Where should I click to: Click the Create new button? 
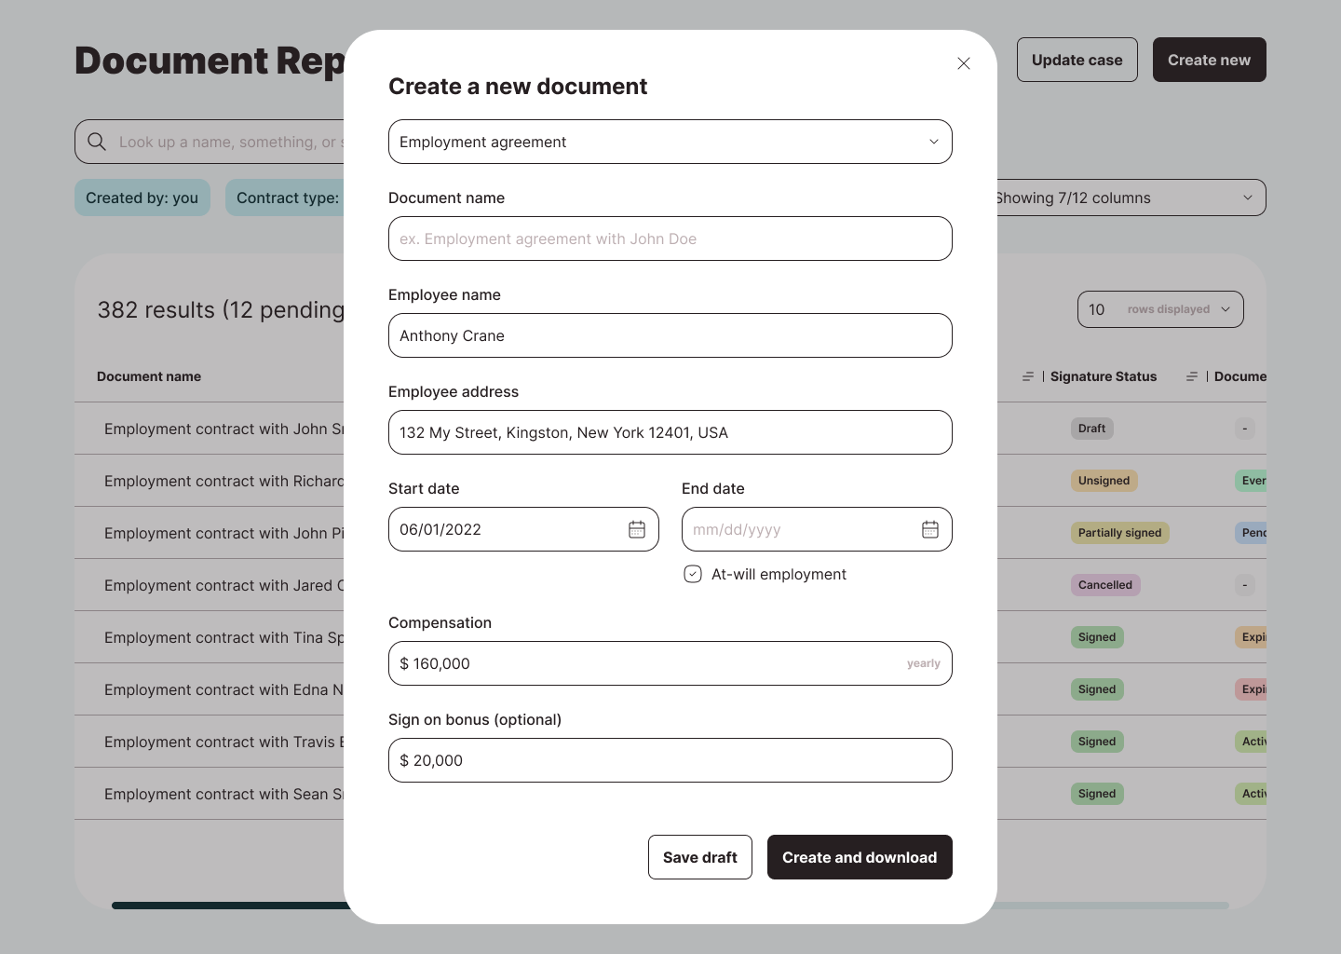click(1209, 60)
